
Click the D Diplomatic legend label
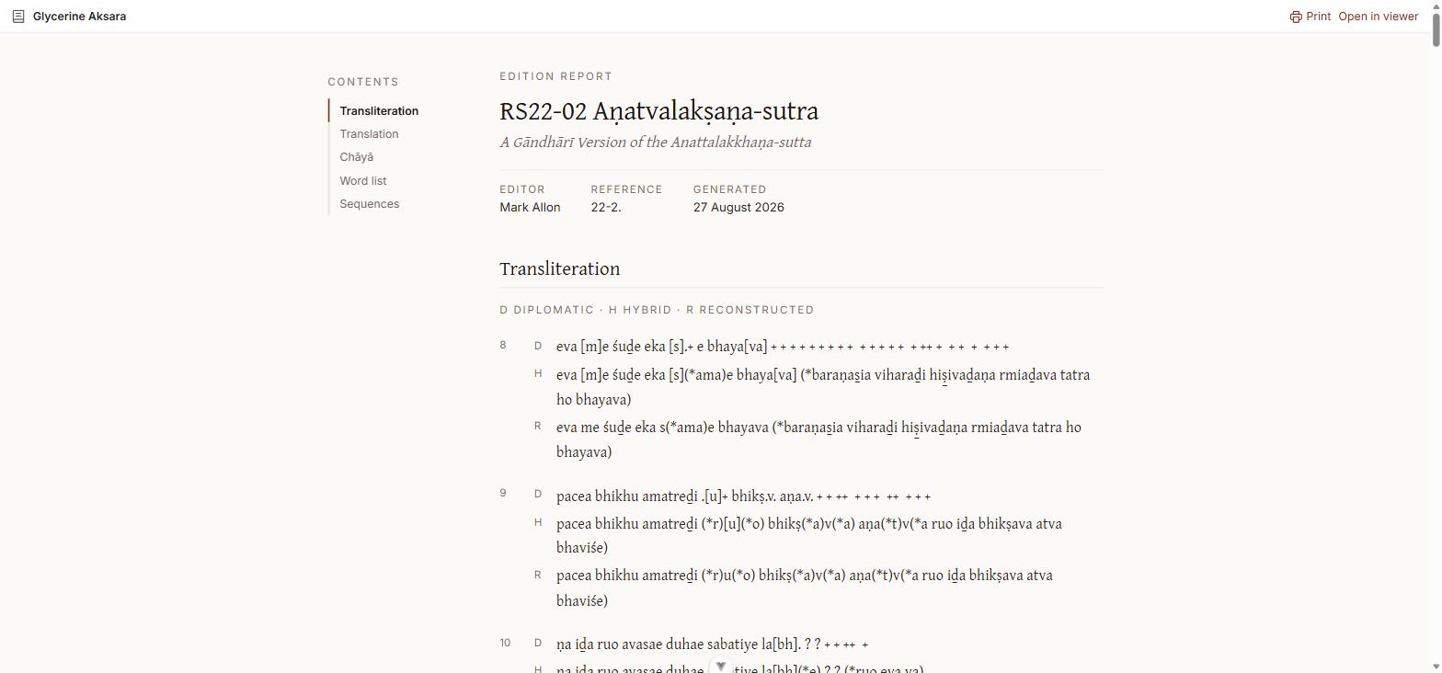click(546, 310)
